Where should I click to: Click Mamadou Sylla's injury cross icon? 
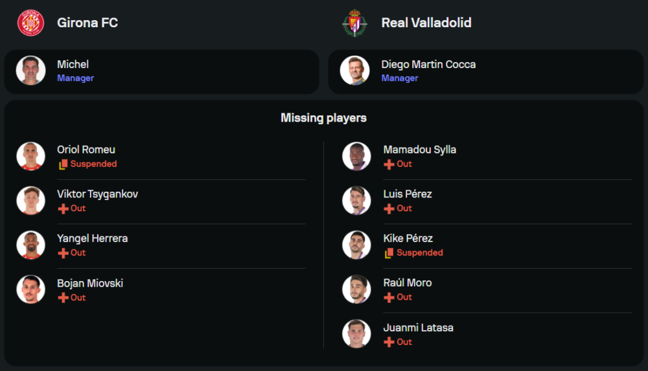[389, 164]
